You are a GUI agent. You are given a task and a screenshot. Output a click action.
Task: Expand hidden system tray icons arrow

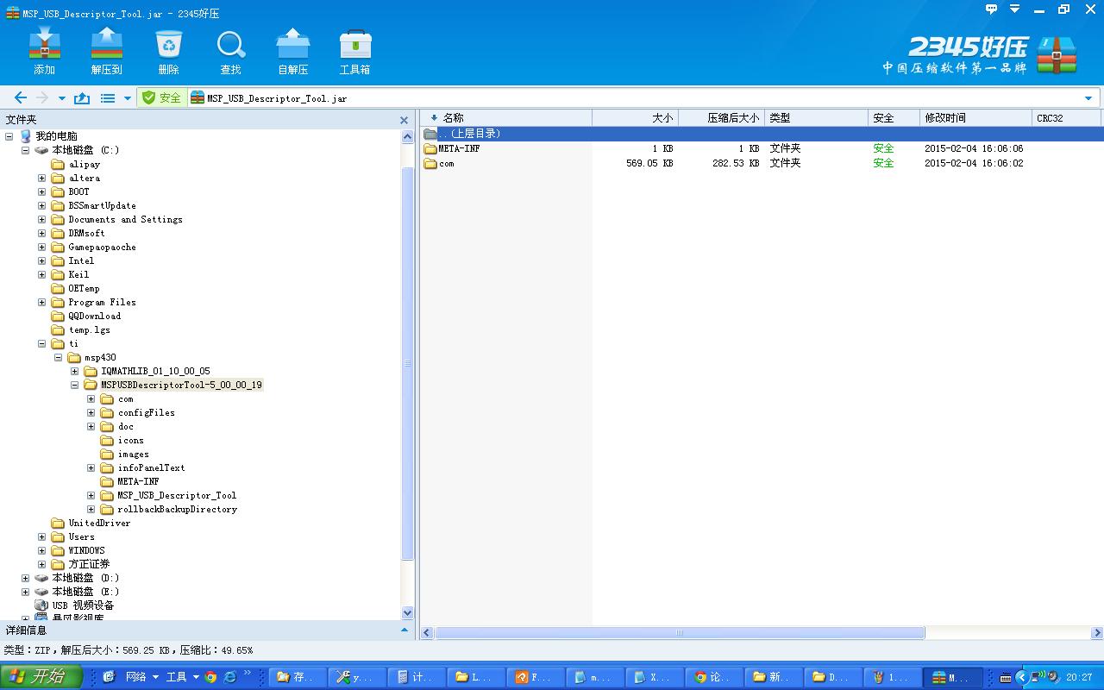(x=1022, y=678)
